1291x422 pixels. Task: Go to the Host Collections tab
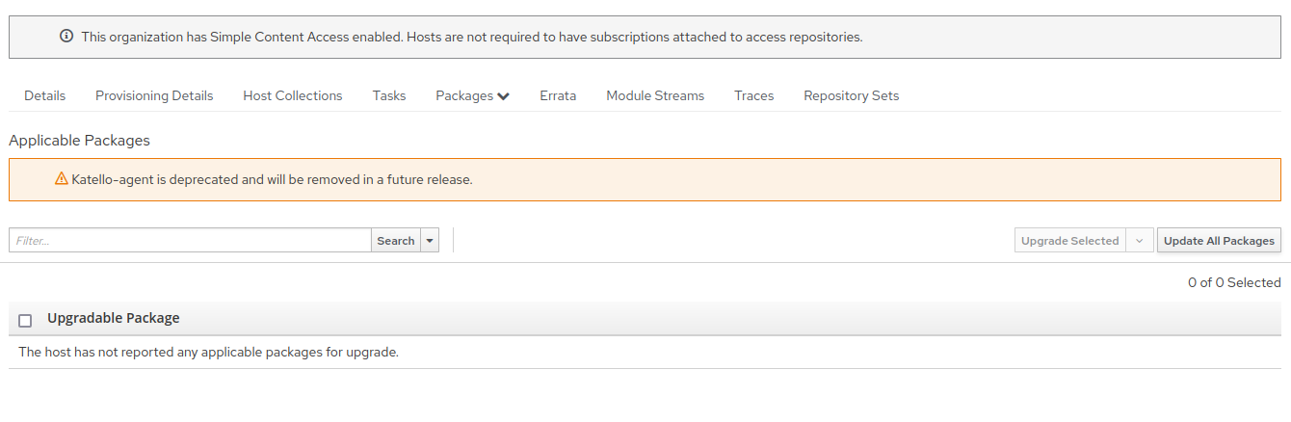(293, 95)
